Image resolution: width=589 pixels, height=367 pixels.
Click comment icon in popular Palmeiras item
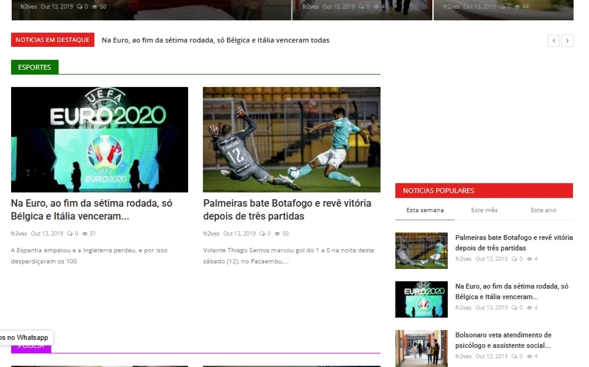(514, 259)
